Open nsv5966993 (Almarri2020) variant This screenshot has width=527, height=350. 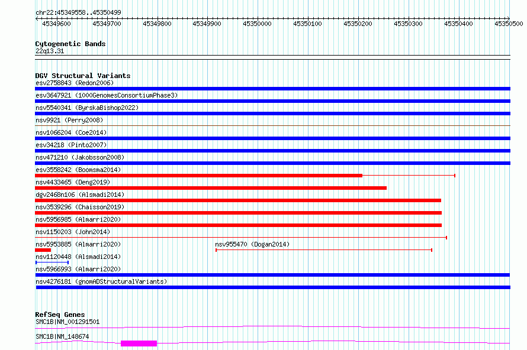tap(78, 269)
